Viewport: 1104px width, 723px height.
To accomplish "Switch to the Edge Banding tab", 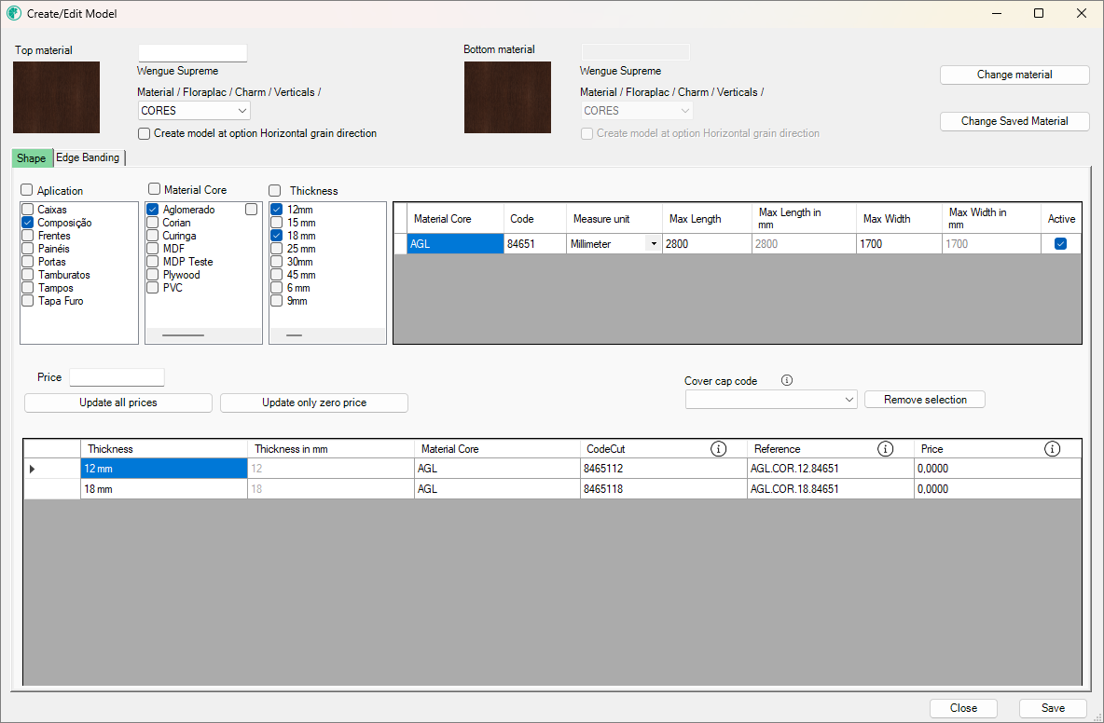I will [88, 157].
